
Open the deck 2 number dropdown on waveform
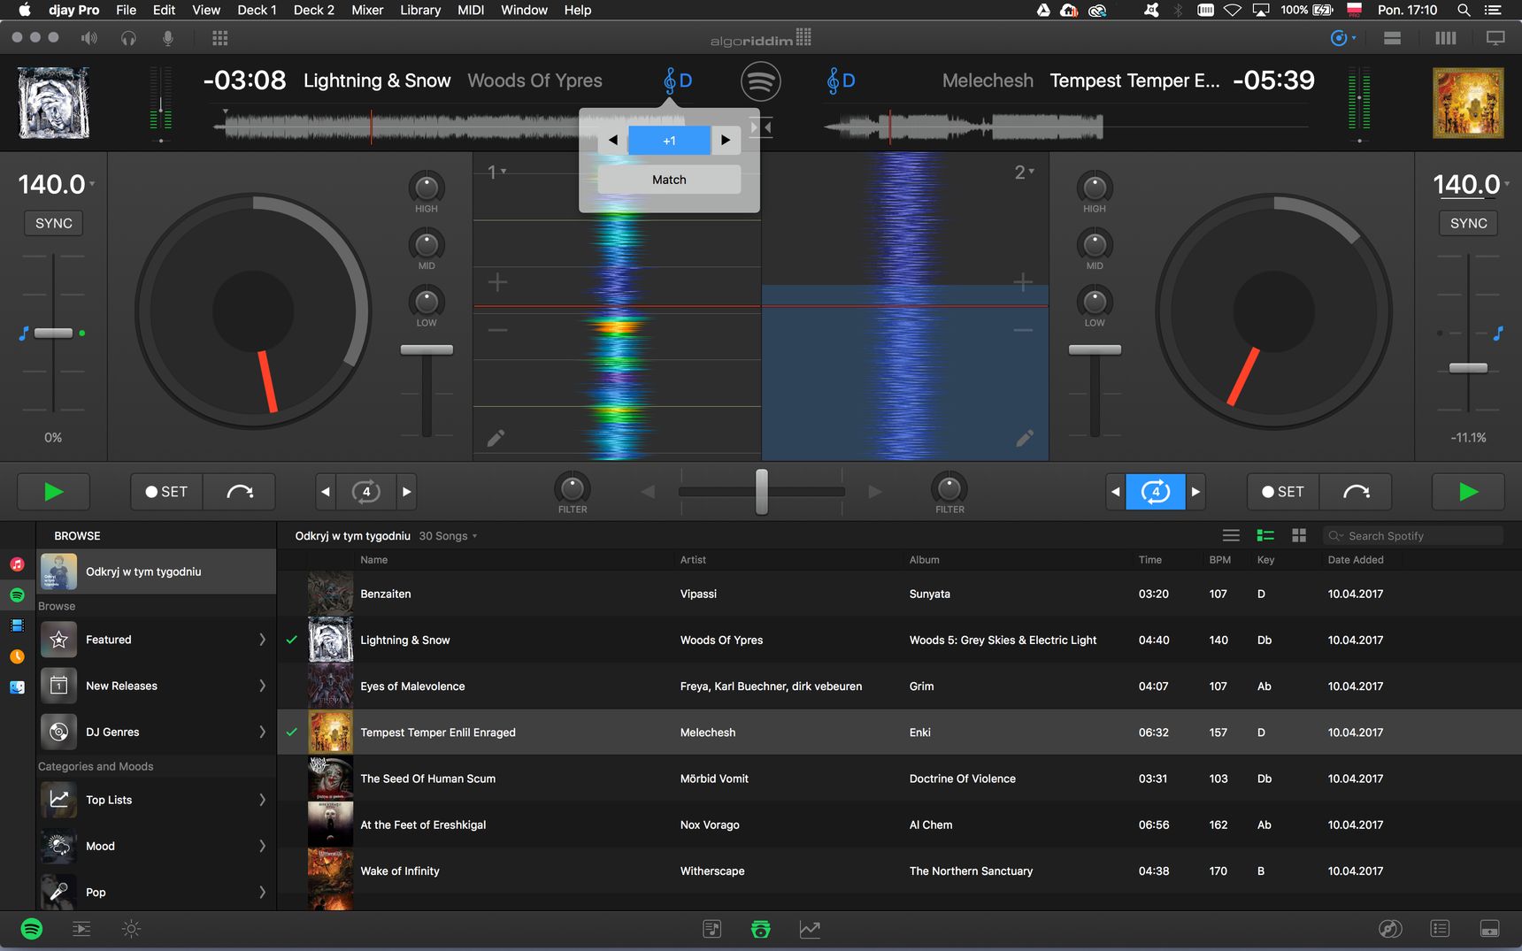pos(1025,173)
